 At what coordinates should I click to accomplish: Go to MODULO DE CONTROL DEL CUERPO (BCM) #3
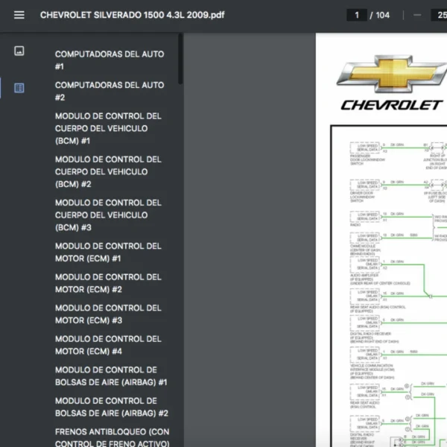(108, 215)
